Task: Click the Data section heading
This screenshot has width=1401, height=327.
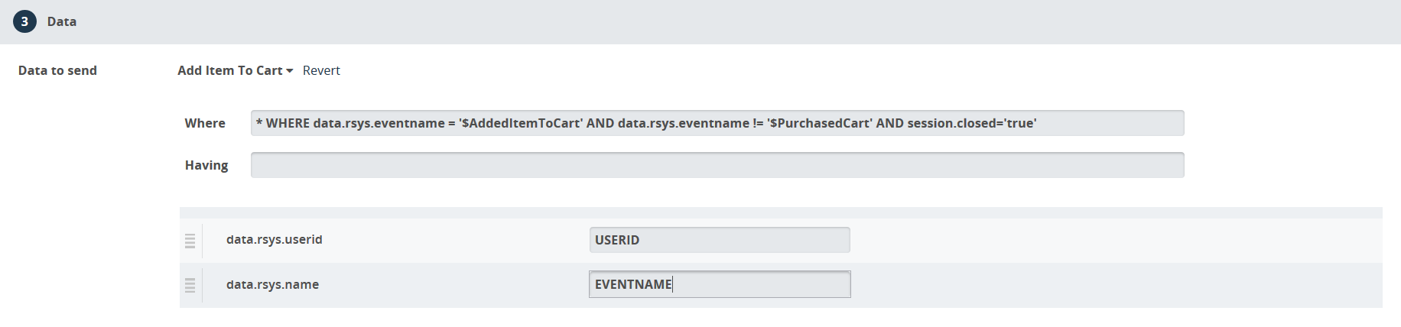Action: 62,21
